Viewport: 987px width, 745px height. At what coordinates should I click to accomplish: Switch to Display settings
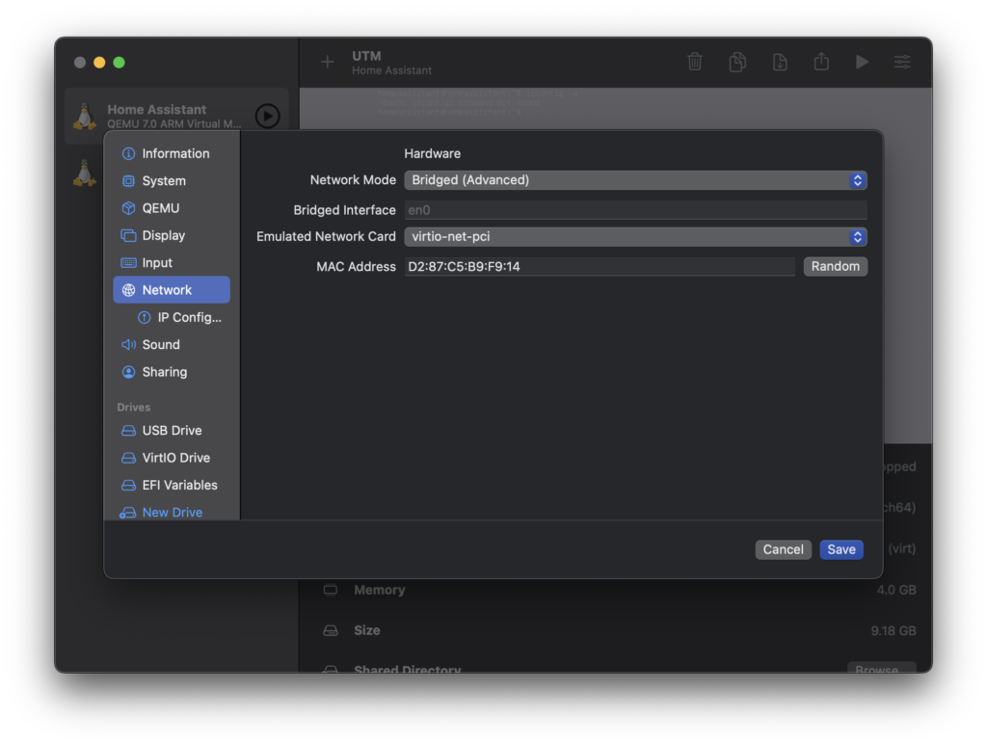172,235
